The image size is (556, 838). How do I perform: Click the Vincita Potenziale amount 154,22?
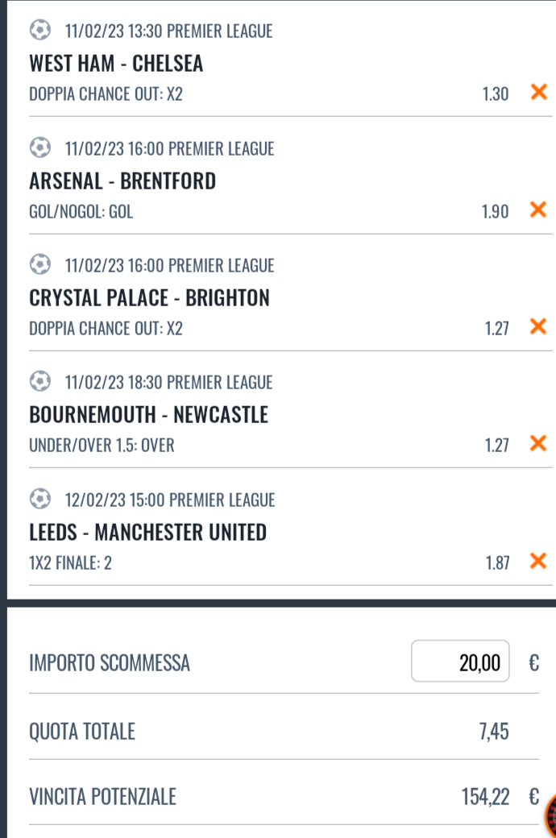pyautogui.click(x=485, y=798)
